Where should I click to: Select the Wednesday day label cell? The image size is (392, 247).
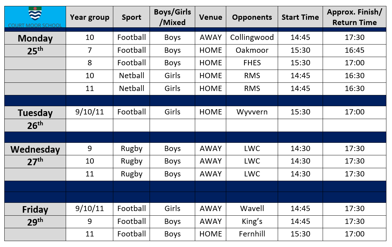click(x=35, y=149)
